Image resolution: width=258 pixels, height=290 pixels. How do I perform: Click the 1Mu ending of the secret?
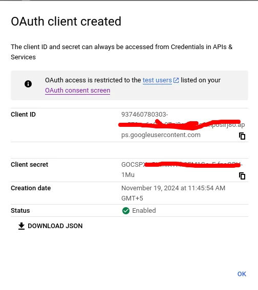tap(128, 175)
